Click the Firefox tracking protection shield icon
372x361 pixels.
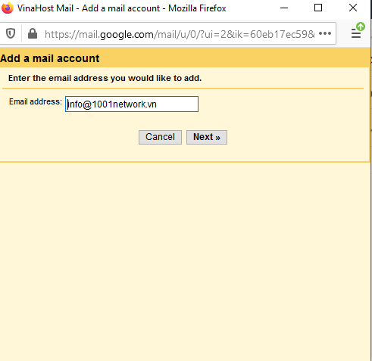(x=11, y=33)
